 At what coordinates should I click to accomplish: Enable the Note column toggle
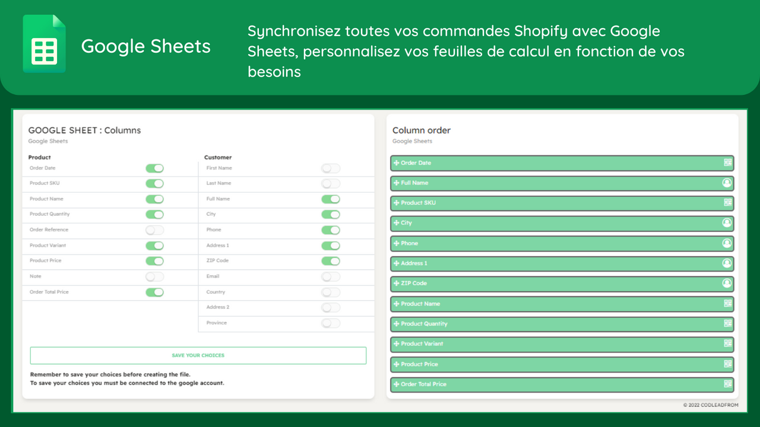point(154,276)
